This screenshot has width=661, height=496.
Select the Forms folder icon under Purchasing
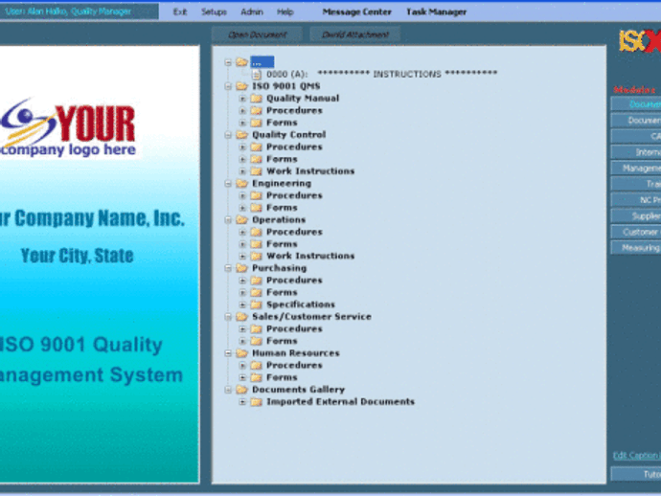(257, 292)
